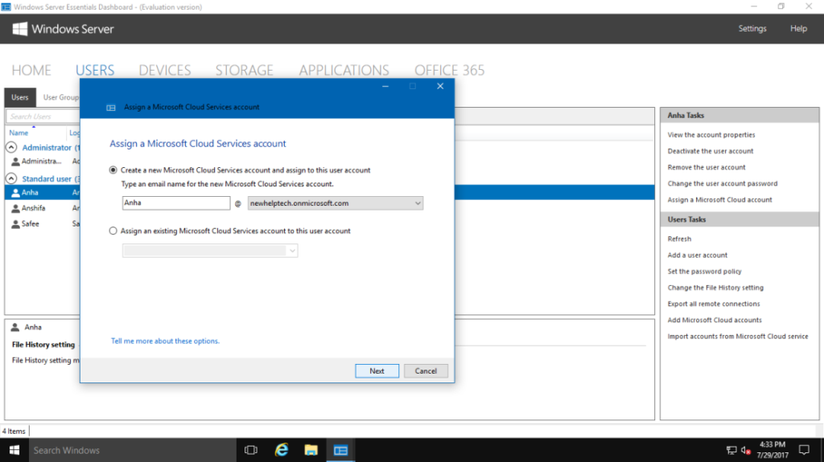This screenshot has width=824, height=462.
Task: Click the Cancel button
Action: pyautogui.click(x=426, y=370)
